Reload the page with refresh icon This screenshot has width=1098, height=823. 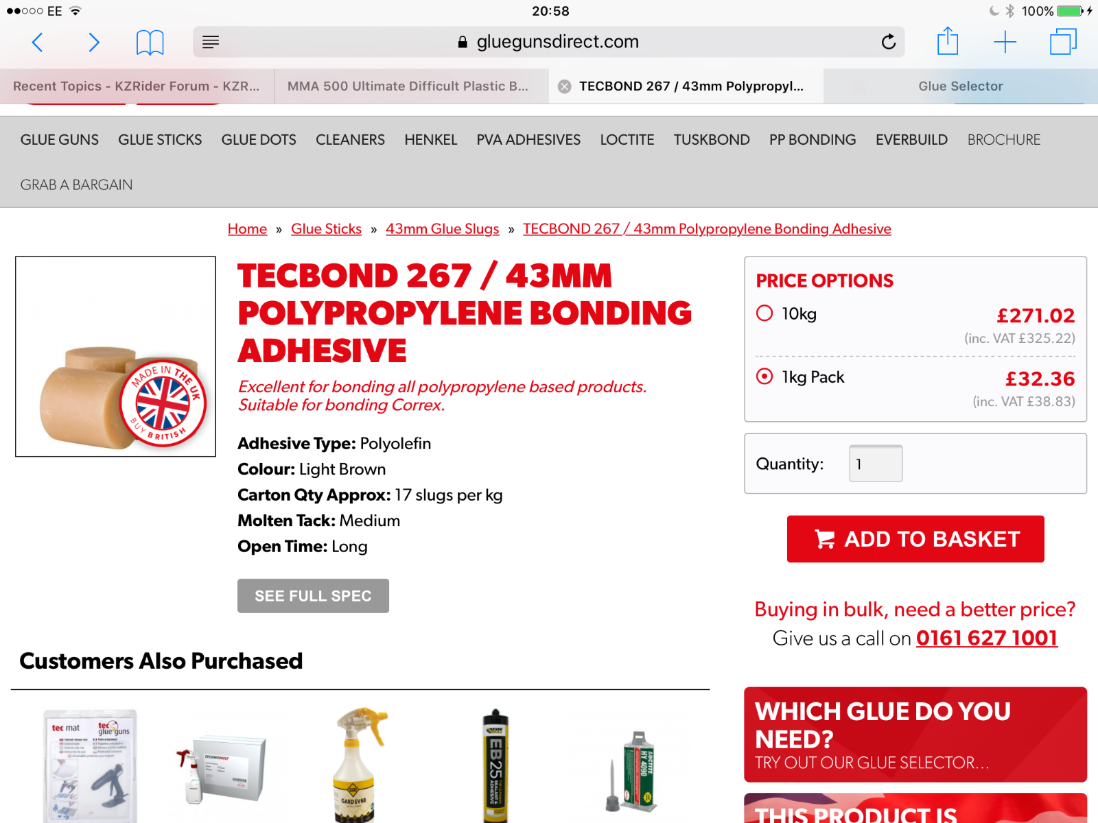pyautogui.click(x=889, y=43)
